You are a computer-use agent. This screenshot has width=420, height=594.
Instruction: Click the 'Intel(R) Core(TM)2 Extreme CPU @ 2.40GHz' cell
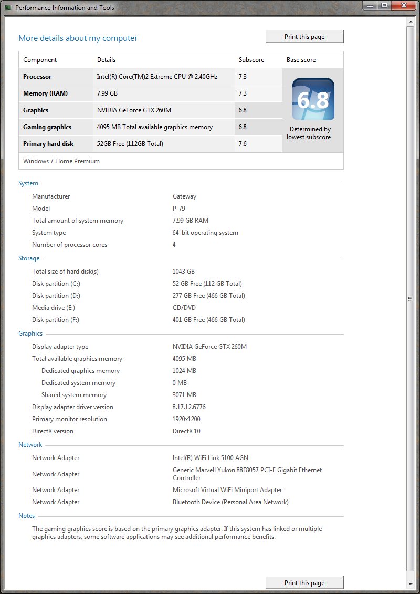click(x=157, y=77)
